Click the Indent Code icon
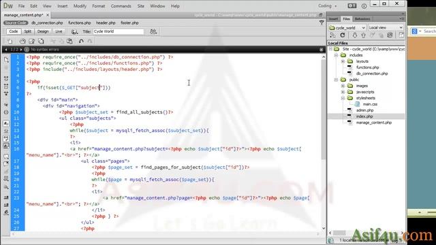The height and width of the screenshot is (245, 436). point(6,197)
